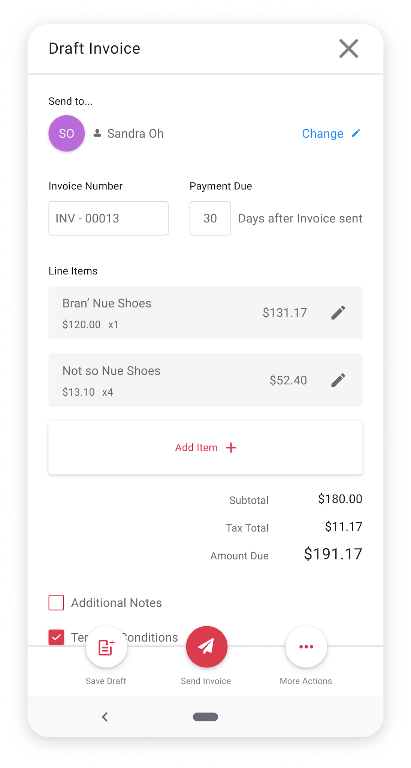Image resolution: width=411 pixels, height=768 pixels.
Task: Click the Additional Notes label
Action: (117, 603)
